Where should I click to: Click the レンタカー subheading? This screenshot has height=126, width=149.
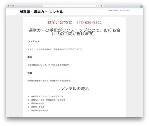pos(34,41)
